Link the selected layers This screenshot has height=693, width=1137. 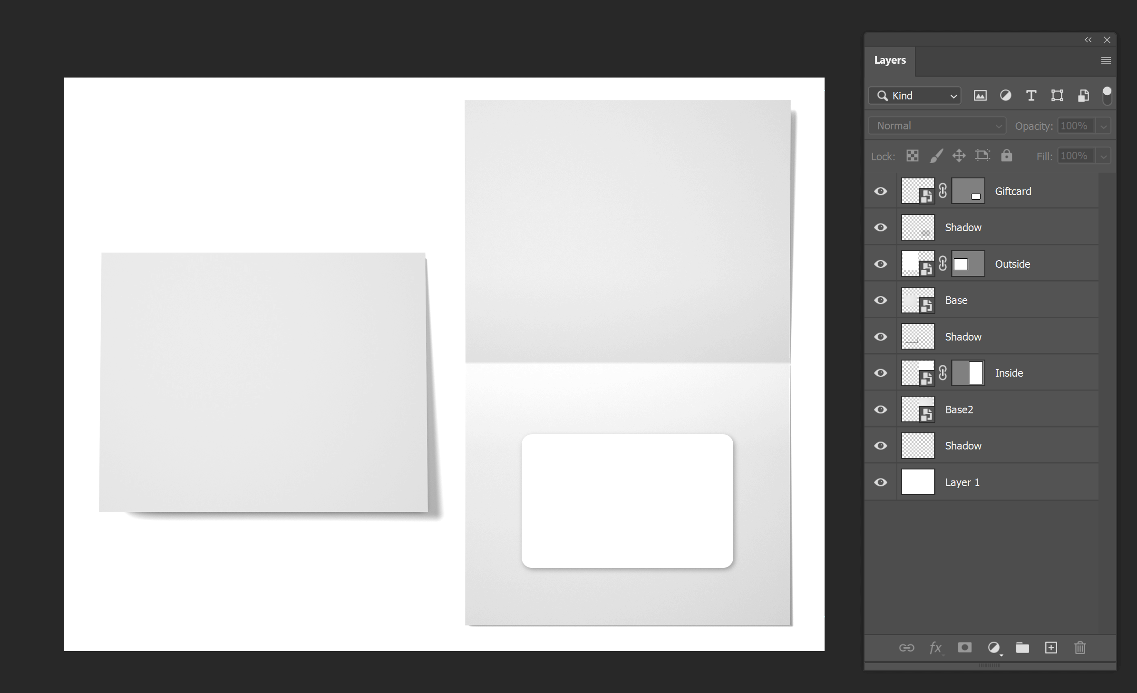(906, 648)
